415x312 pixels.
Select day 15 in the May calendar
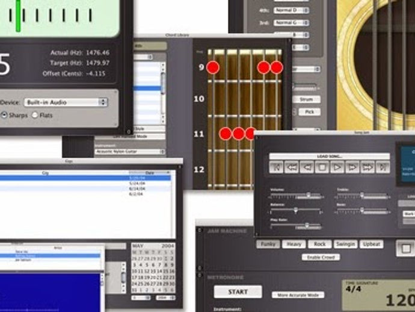(x=165, y=271)
